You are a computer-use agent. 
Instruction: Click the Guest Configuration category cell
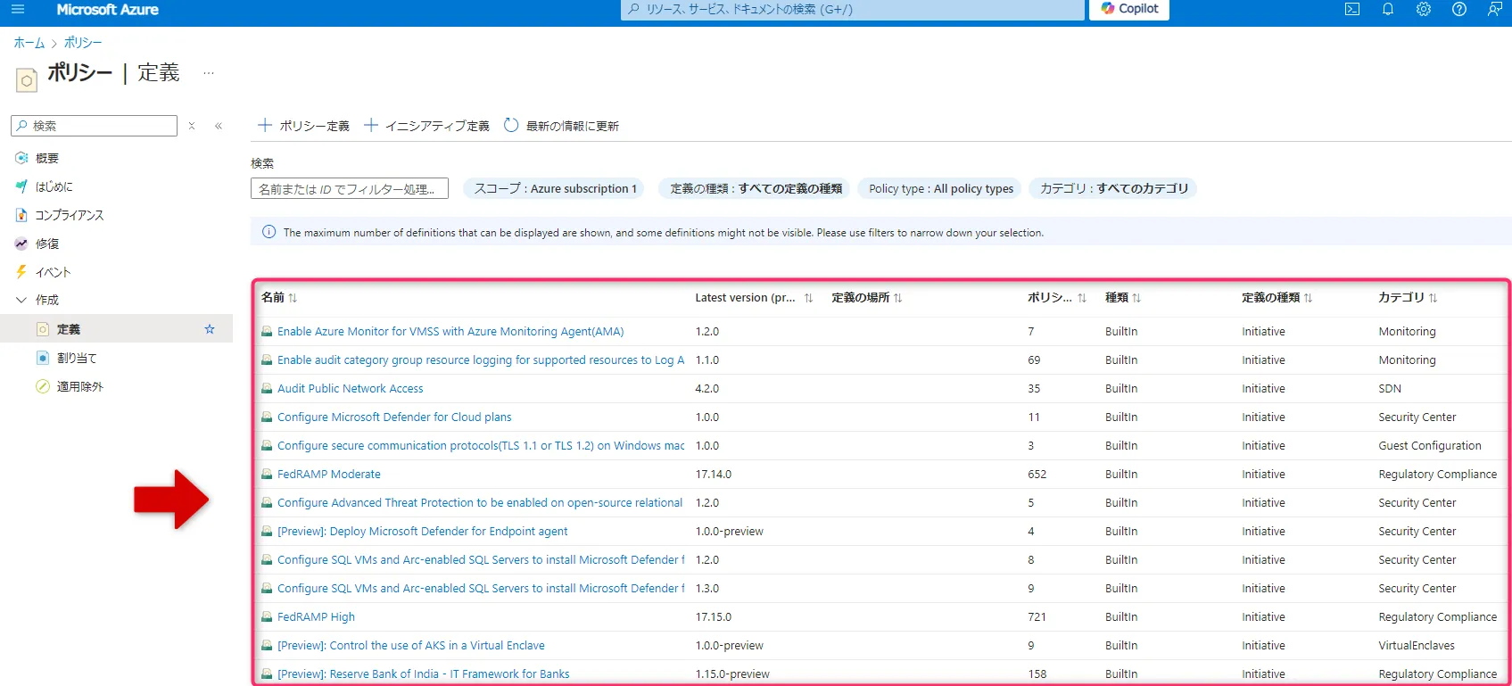pyautogui.click(x=1430, y=445)
